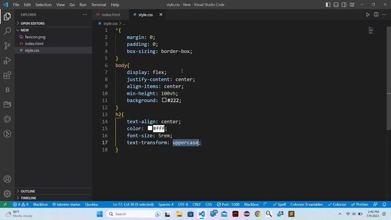Viewport: 391px width, 220px height.
Task: Click Quokka status bar item
Action: click(x=91, y=204)
